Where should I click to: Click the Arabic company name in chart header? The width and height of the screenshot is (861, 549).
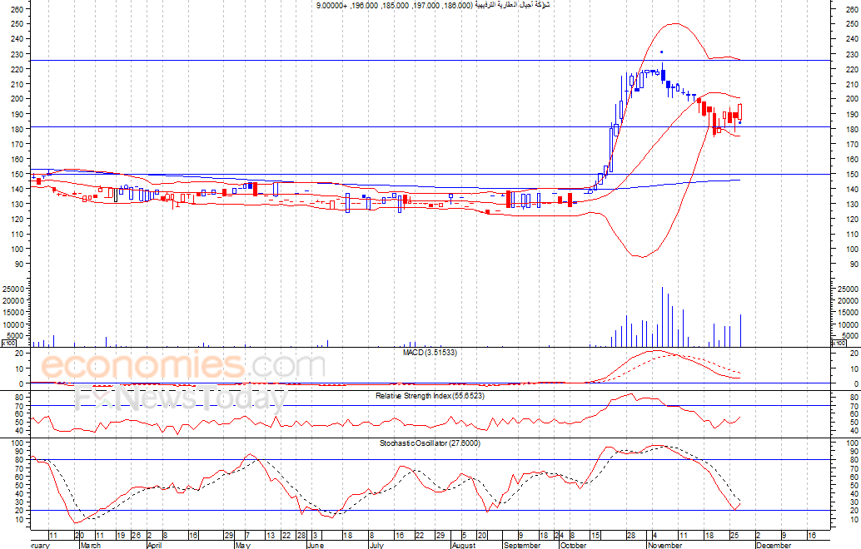[512, 5]
